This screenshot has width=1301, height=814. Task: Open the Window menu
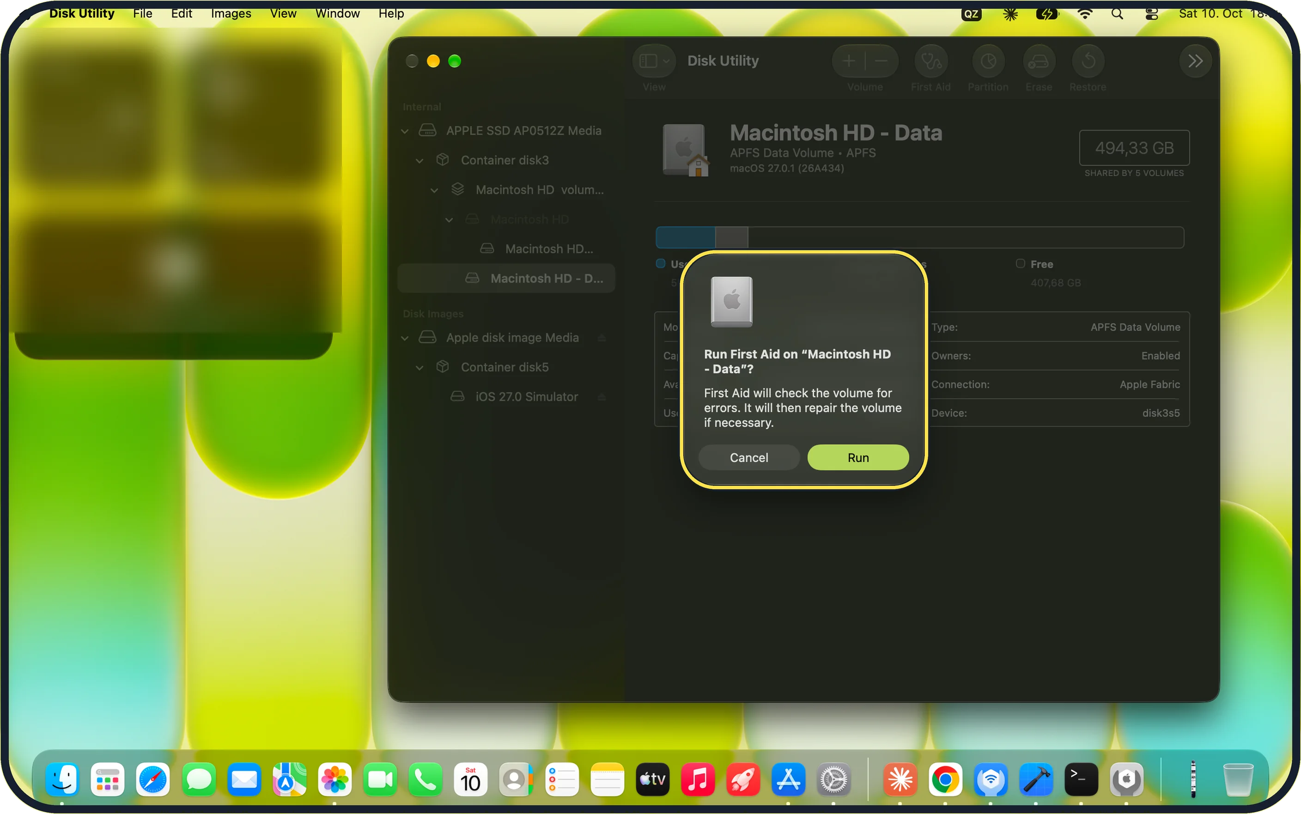338,13
